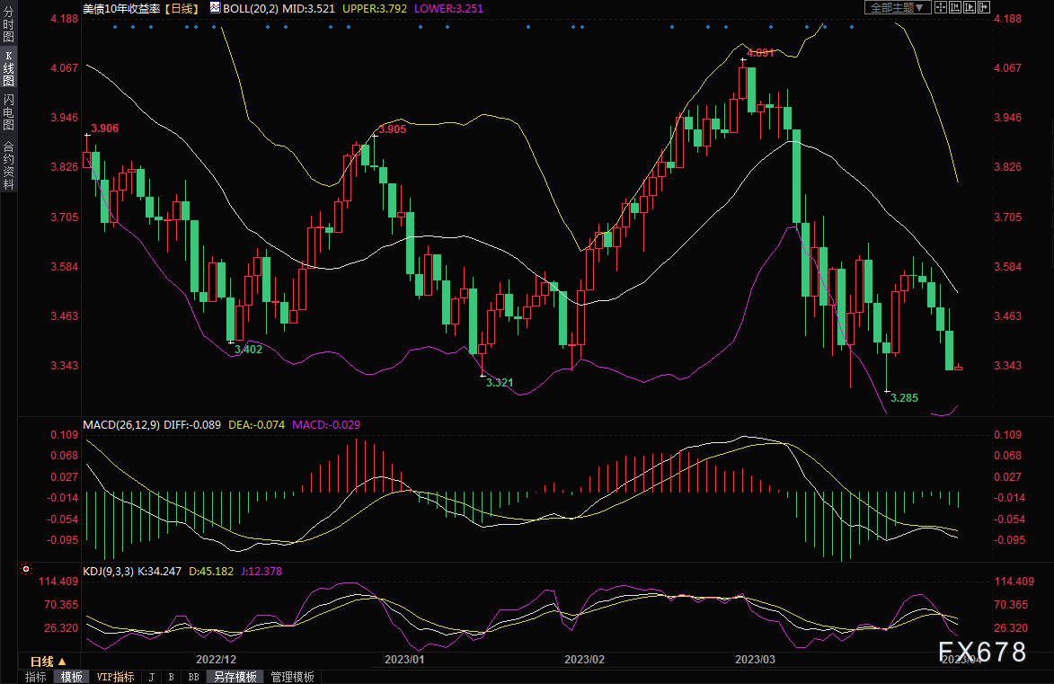Click the MID:3.521 value

pos(308,8)
